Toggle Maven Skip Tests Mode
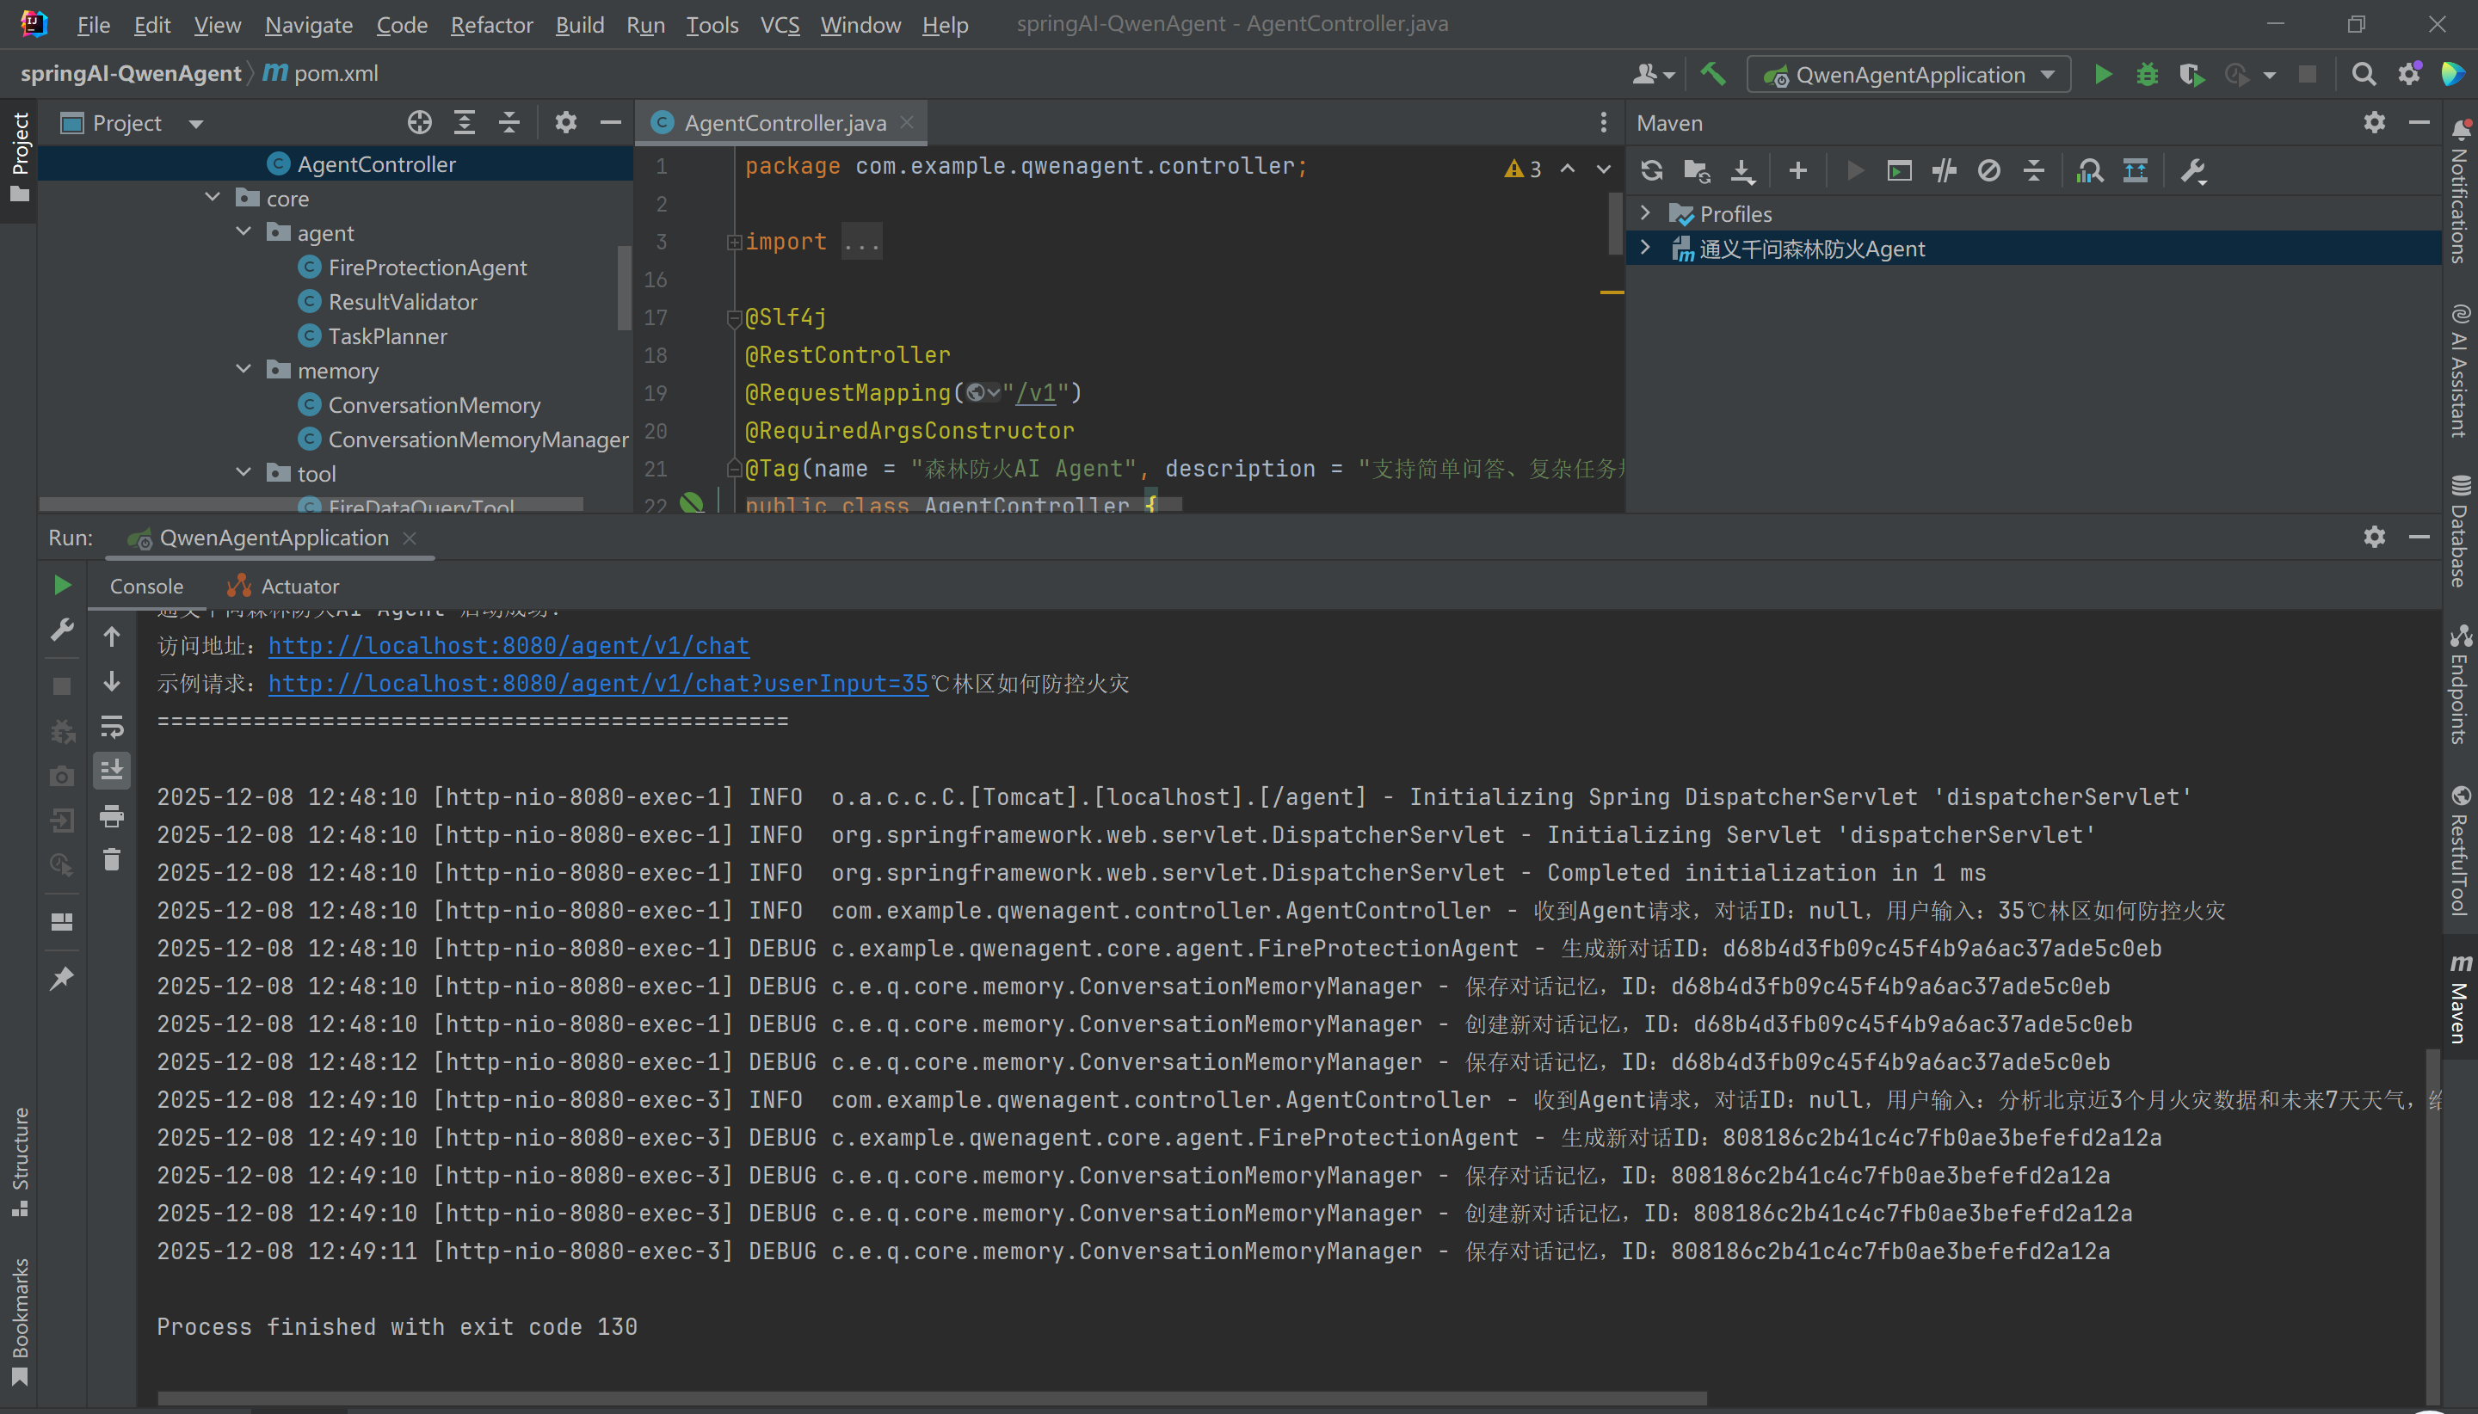This screenshot has height=1414, width=2478. click(1988, 171)
